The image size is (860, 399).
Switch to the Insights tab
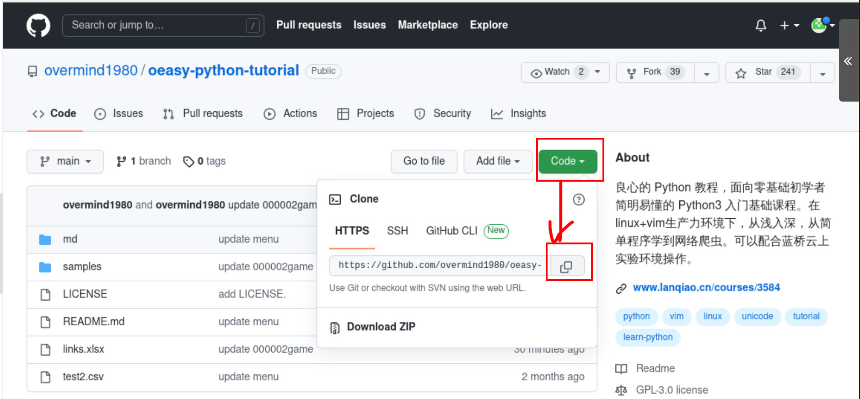pyautogui.click(x=518, y=113)
